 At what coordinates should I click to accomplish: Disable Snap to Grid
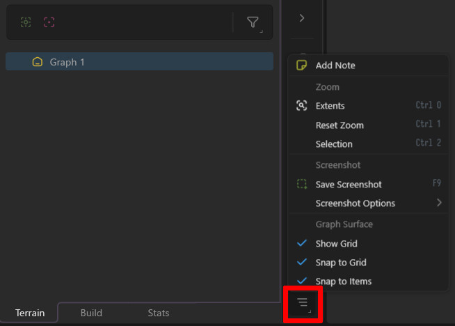(301, 263)
